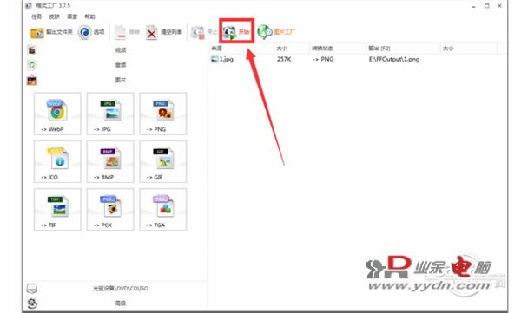This screenshot has height=313, width=521.
Task: Maximize the Format Factory window
Action: (487, 6)
